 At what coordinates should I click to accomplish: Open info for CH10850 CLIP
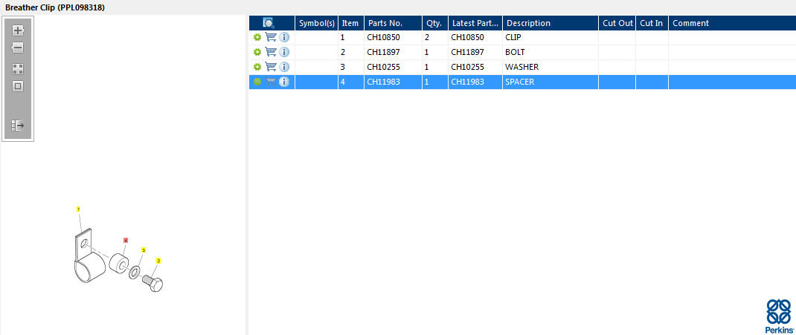[x=284, y=37]
